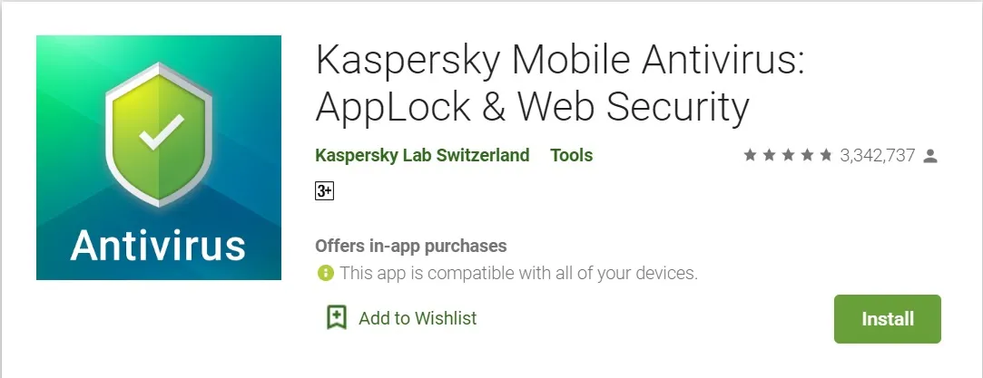The image size is (983, 378).
Task: Click the 3,342,737 ratings count
Action: [877, 156]
